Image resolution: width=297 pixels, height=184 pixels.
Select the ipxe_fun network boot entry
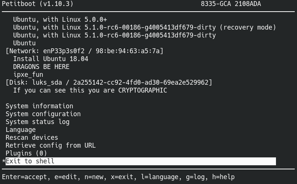coord(28,75)
